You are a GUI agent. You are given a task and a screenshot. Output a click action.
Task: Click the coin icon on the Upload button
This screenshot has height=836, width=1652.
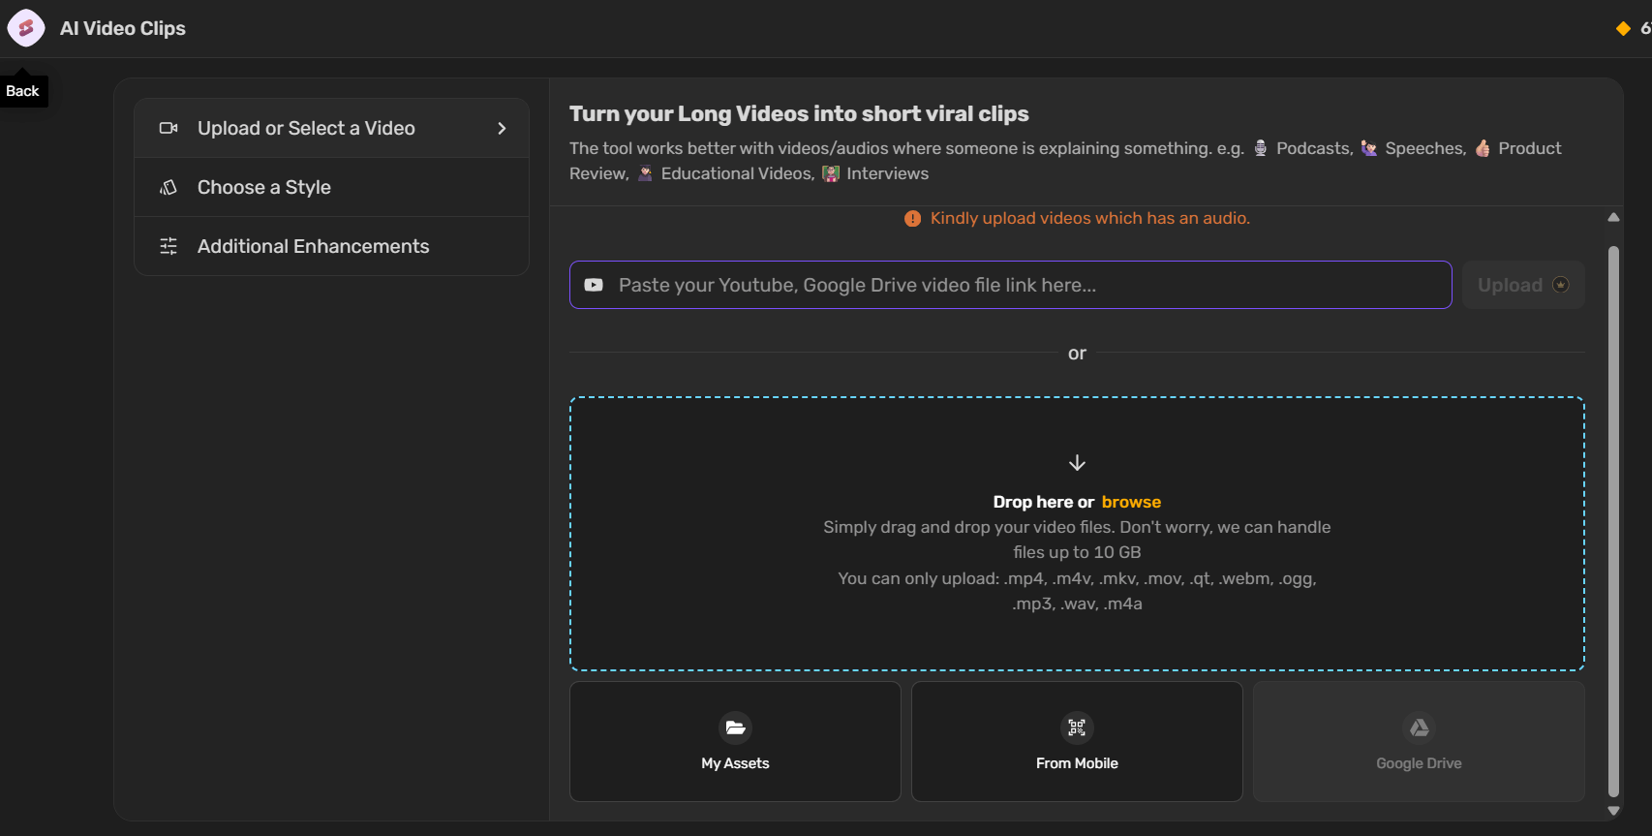pos(1561,285)
